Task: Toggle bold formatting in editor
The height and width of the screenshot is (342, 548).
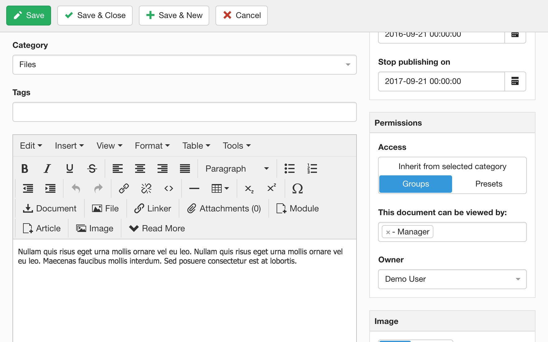Action: coord(25,169)
